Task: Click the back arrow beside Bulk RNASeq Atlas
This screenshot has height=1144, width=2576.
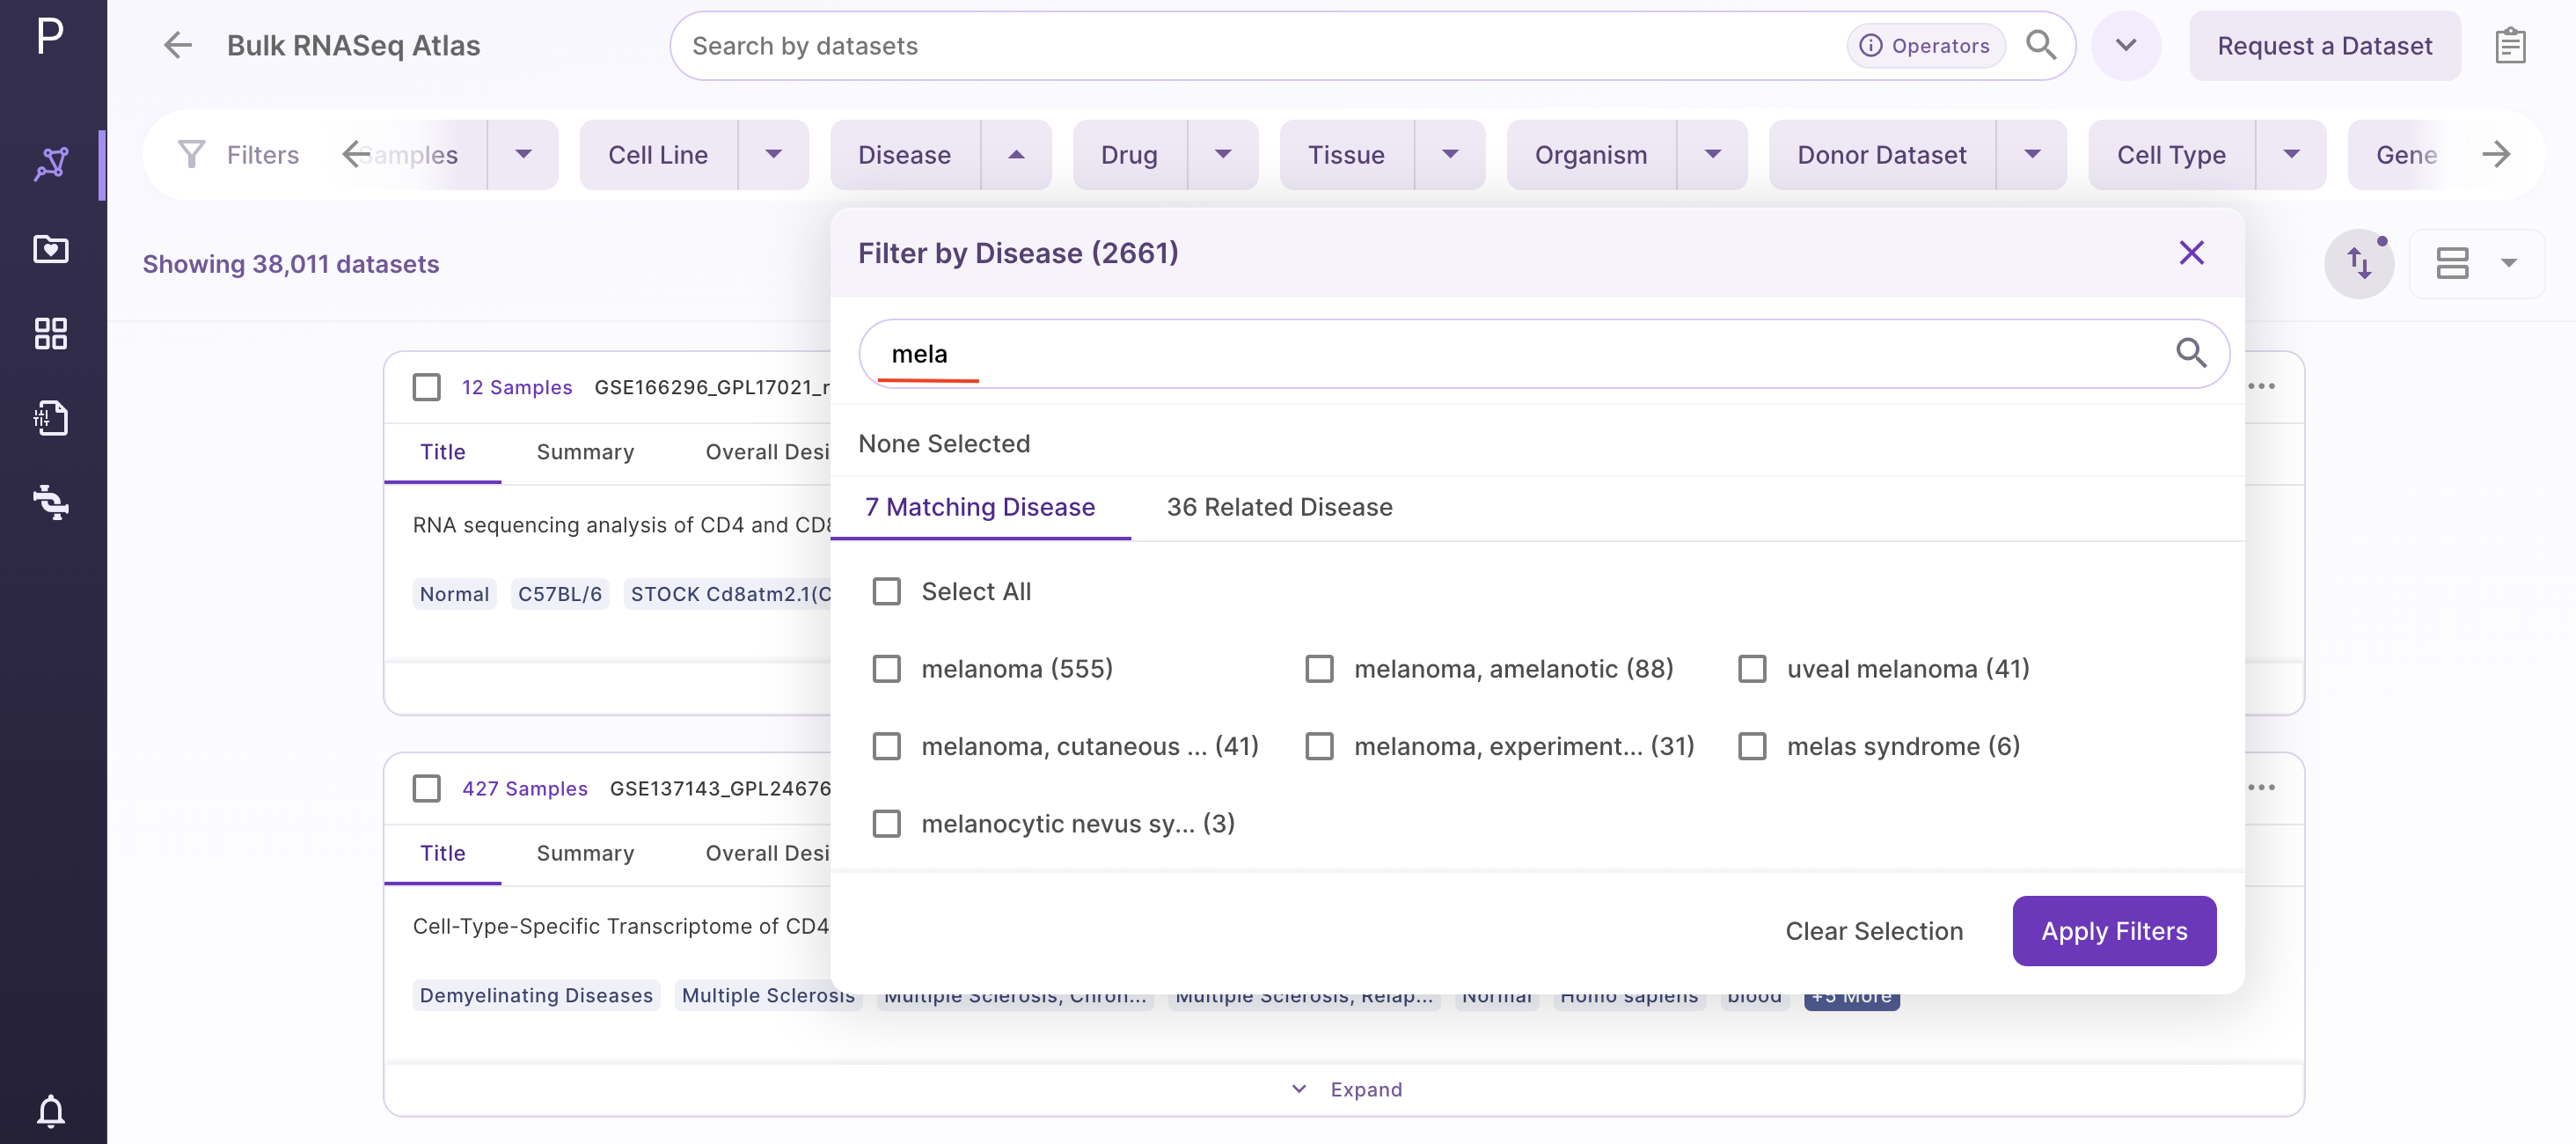Action: tap(178, 45)
